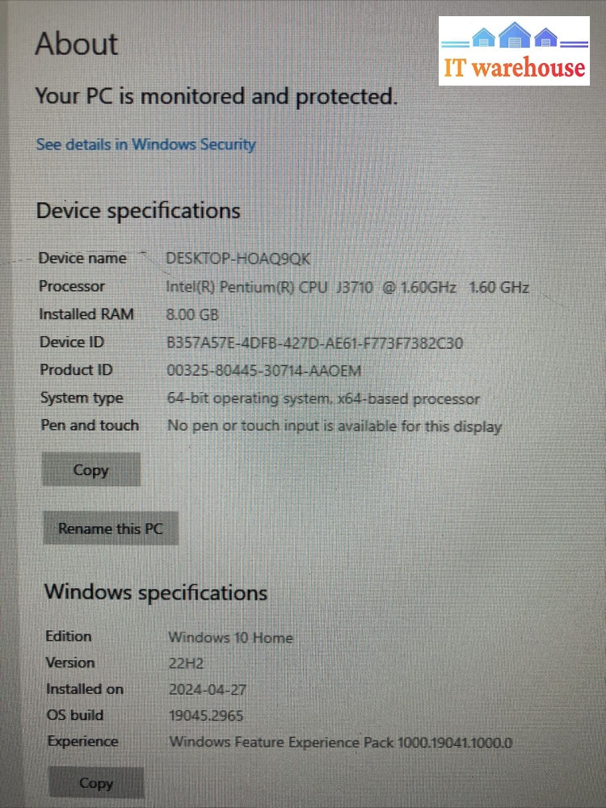Viewport: 606px width, 808px height.
Task: Click the Rename this PC button
Action: tap(110, 528)
